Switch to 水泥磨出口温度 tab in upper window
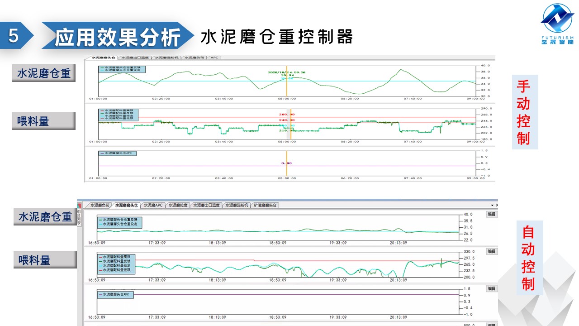Image resolution: width=579 pixels, height=326 pixels. tap(135, 58)
